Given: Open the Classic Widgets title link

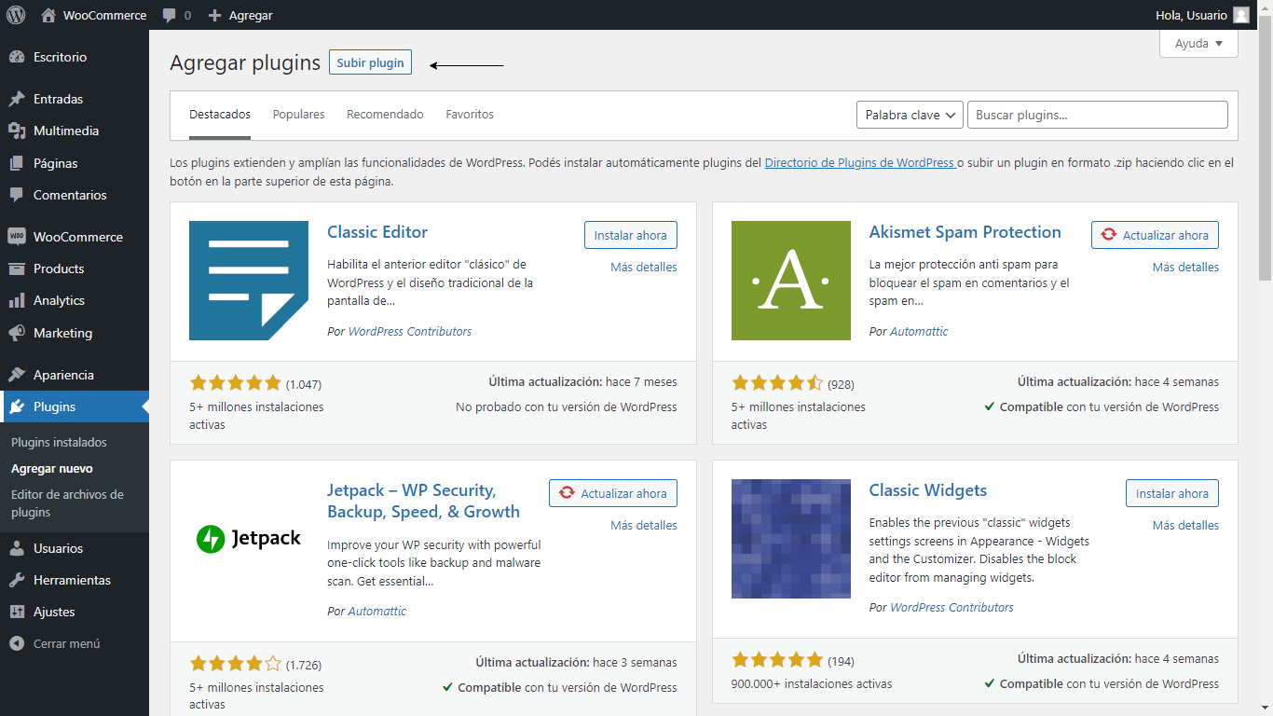Looking at the screenshot, I should click(x=928, y=490).
